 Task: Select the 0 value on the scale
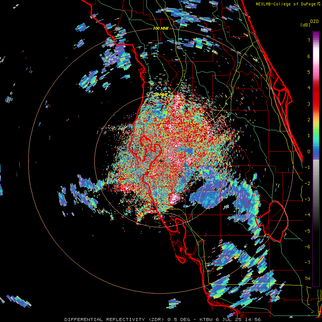point(309,152)
